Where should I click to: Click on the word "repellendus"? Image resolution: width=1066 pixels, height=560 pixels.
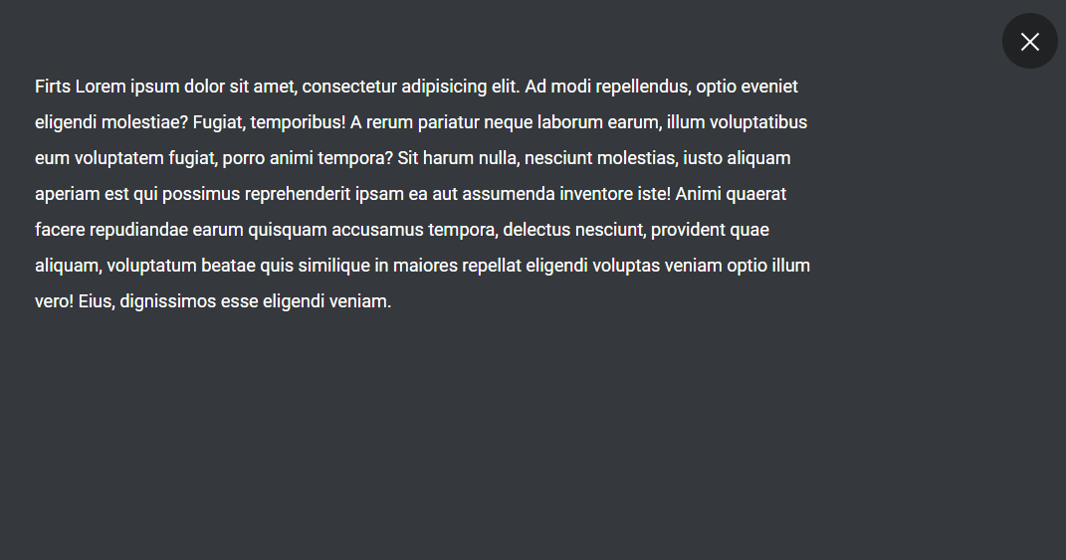tap(643, 88)
